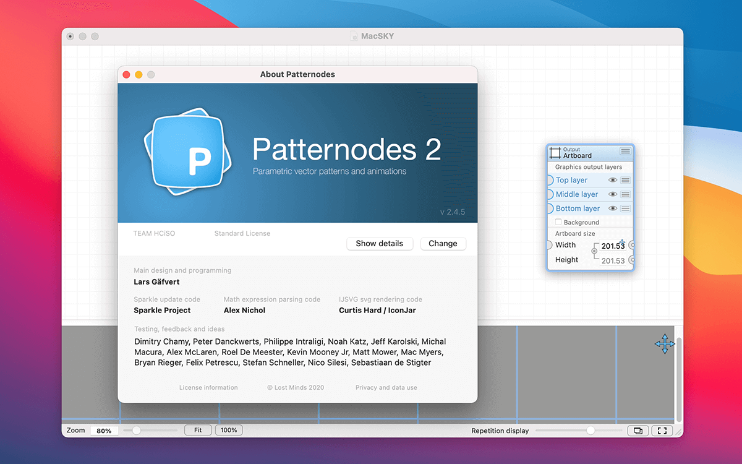Click the v 2.4.5 version text
Viewport: 742px width, 464px height.
(453, 212)
